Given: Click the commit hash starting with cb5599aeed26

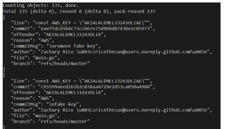Looking at the screenshot, I should [96, 87].
